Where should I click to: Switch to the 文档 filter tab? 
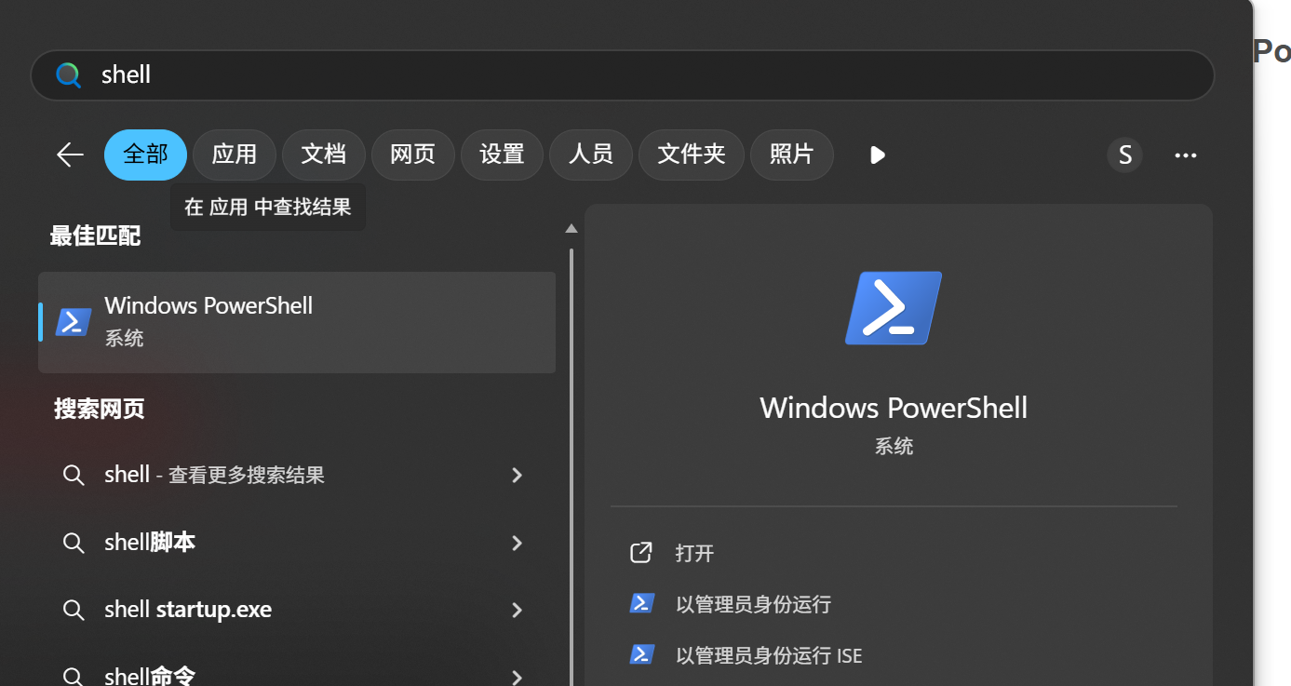[x=324, y=155]
